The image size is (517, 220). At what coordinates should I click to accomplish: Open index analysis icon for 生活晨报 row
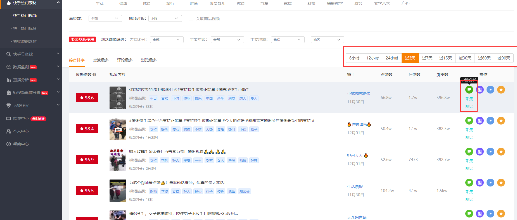[469, 183]
